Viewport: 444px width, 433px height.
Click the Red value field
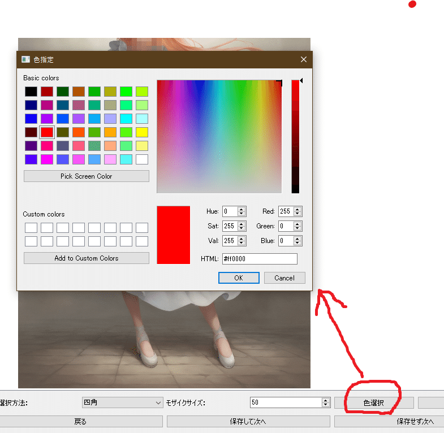pyautogui.click(x=286, y=211)
